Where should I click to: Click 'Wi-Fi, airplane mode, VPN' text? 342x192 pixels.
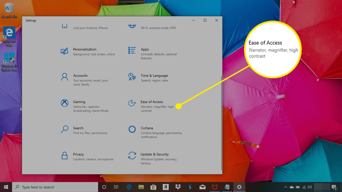click(x=158, y=28)
